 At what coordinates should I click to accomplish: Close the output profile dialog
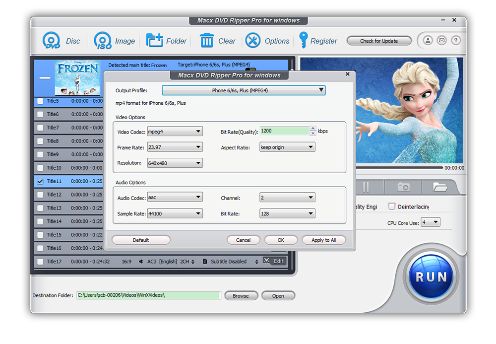coord(348,74)
